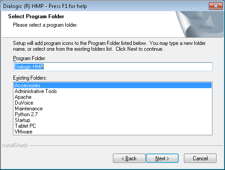Pick DuVoice from the existing folders

112,103
